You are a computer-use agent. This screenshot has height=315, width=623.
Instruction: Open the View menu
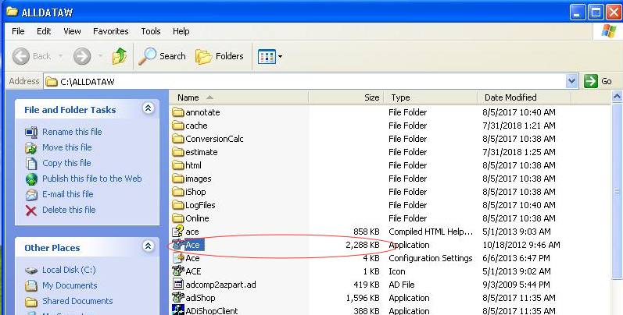point(72,31)
